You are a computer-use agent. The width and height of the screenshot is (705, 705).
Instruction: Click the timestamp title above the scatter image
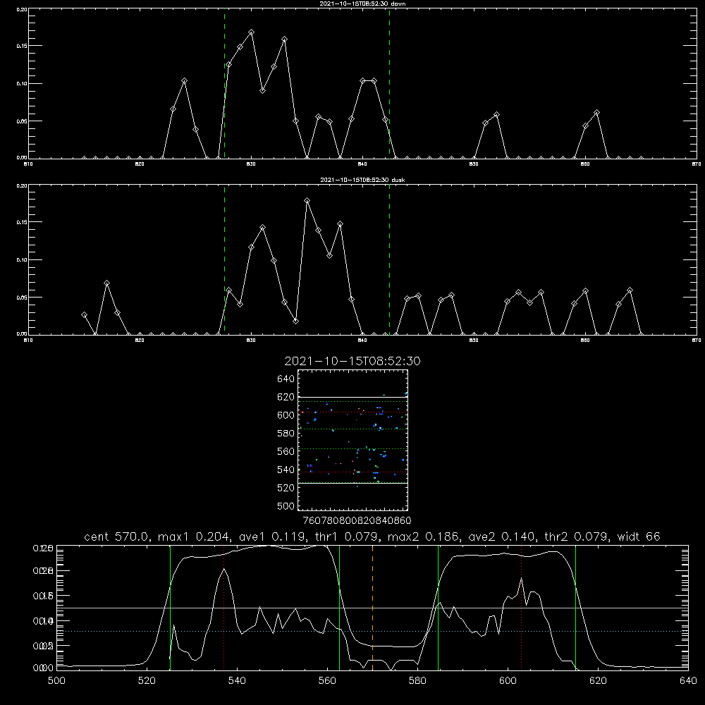pos(352,361)
